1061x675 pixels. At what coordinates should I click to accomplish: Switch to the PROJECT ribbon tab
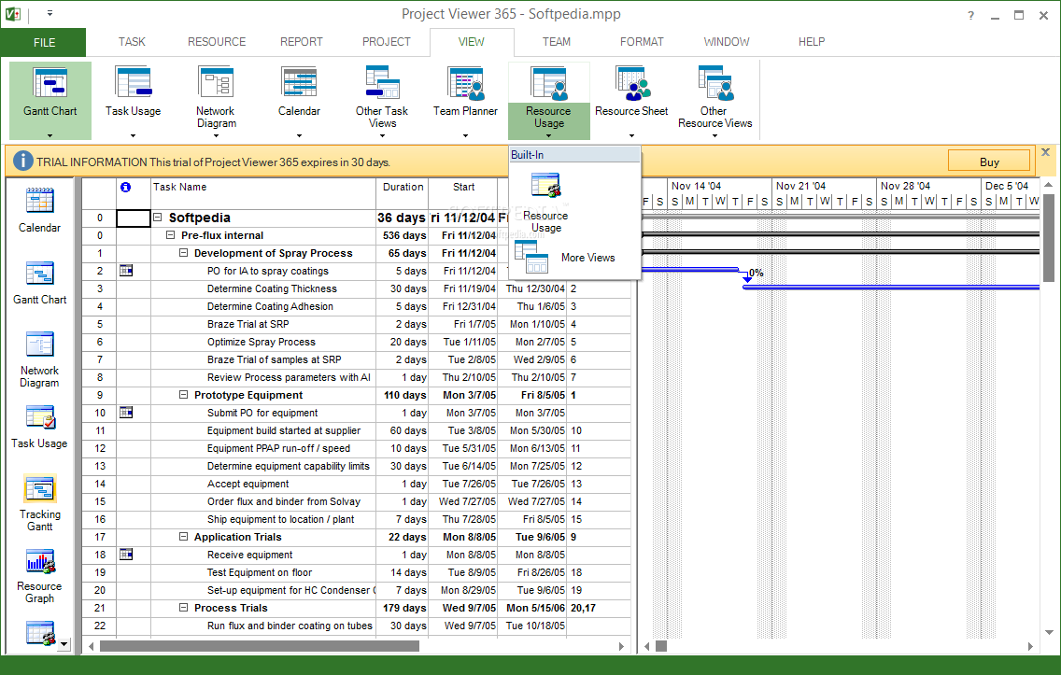(387, 42)
